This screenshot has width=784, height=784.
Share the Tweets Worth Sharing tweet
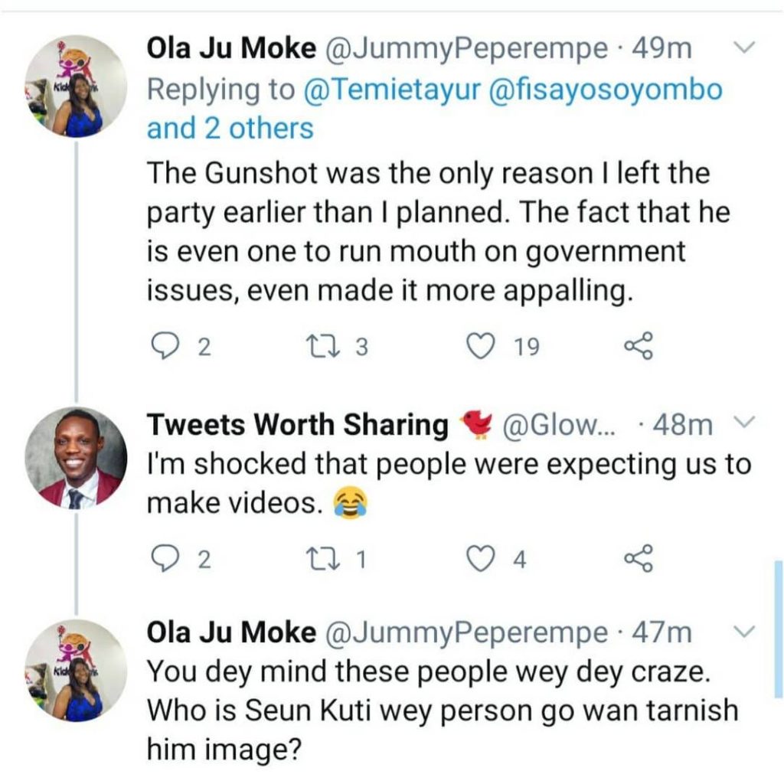click(x=639, y=560)
